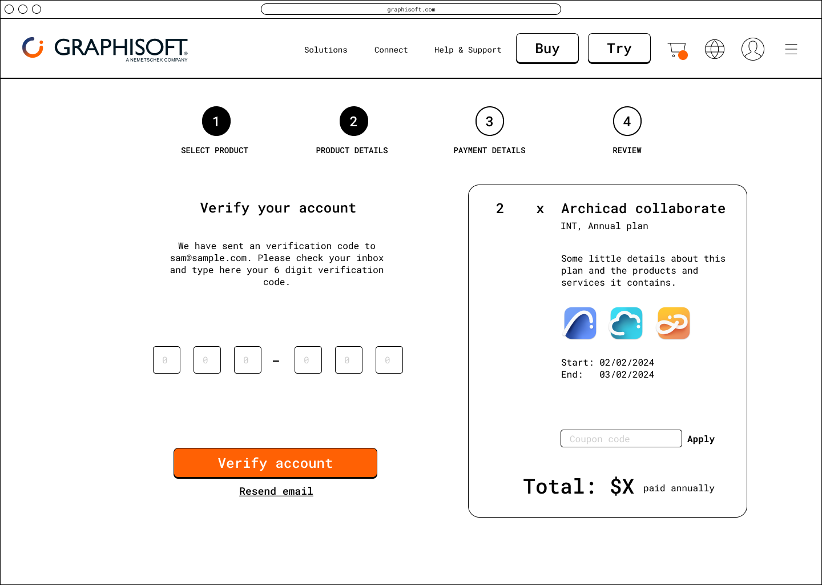Click the orange BIMx app icon
This screenshot has height=585, width=822.
pyautogui.click(x=674, y=323)
